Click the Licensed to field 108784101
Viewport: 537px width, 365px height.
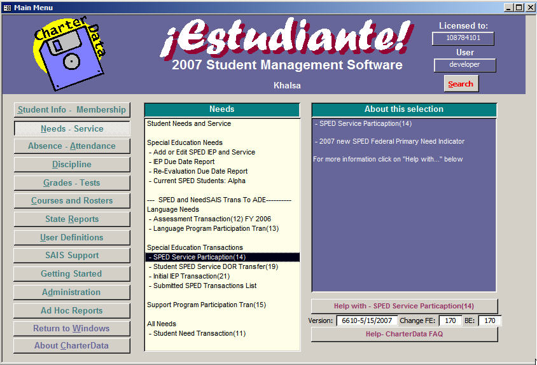[463, 38]
